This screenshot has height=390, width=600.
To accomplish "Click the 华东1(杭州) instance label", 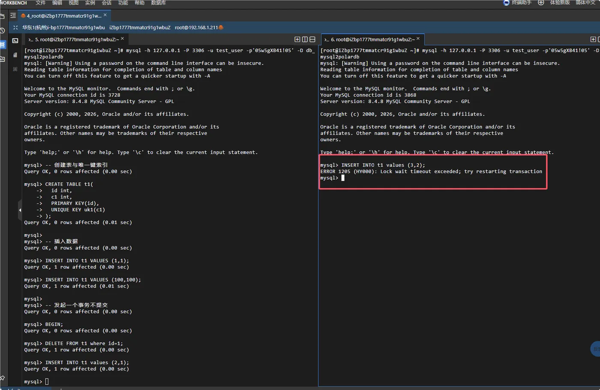I will click(63, 27).
